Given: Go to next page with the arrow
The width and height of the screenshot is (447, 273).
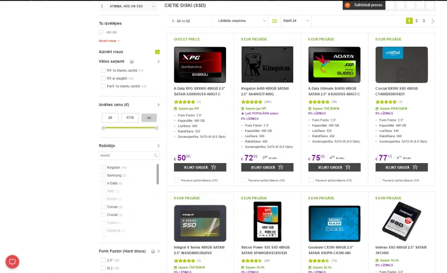Looking at the screenshot, I should [x=433, y=21].
